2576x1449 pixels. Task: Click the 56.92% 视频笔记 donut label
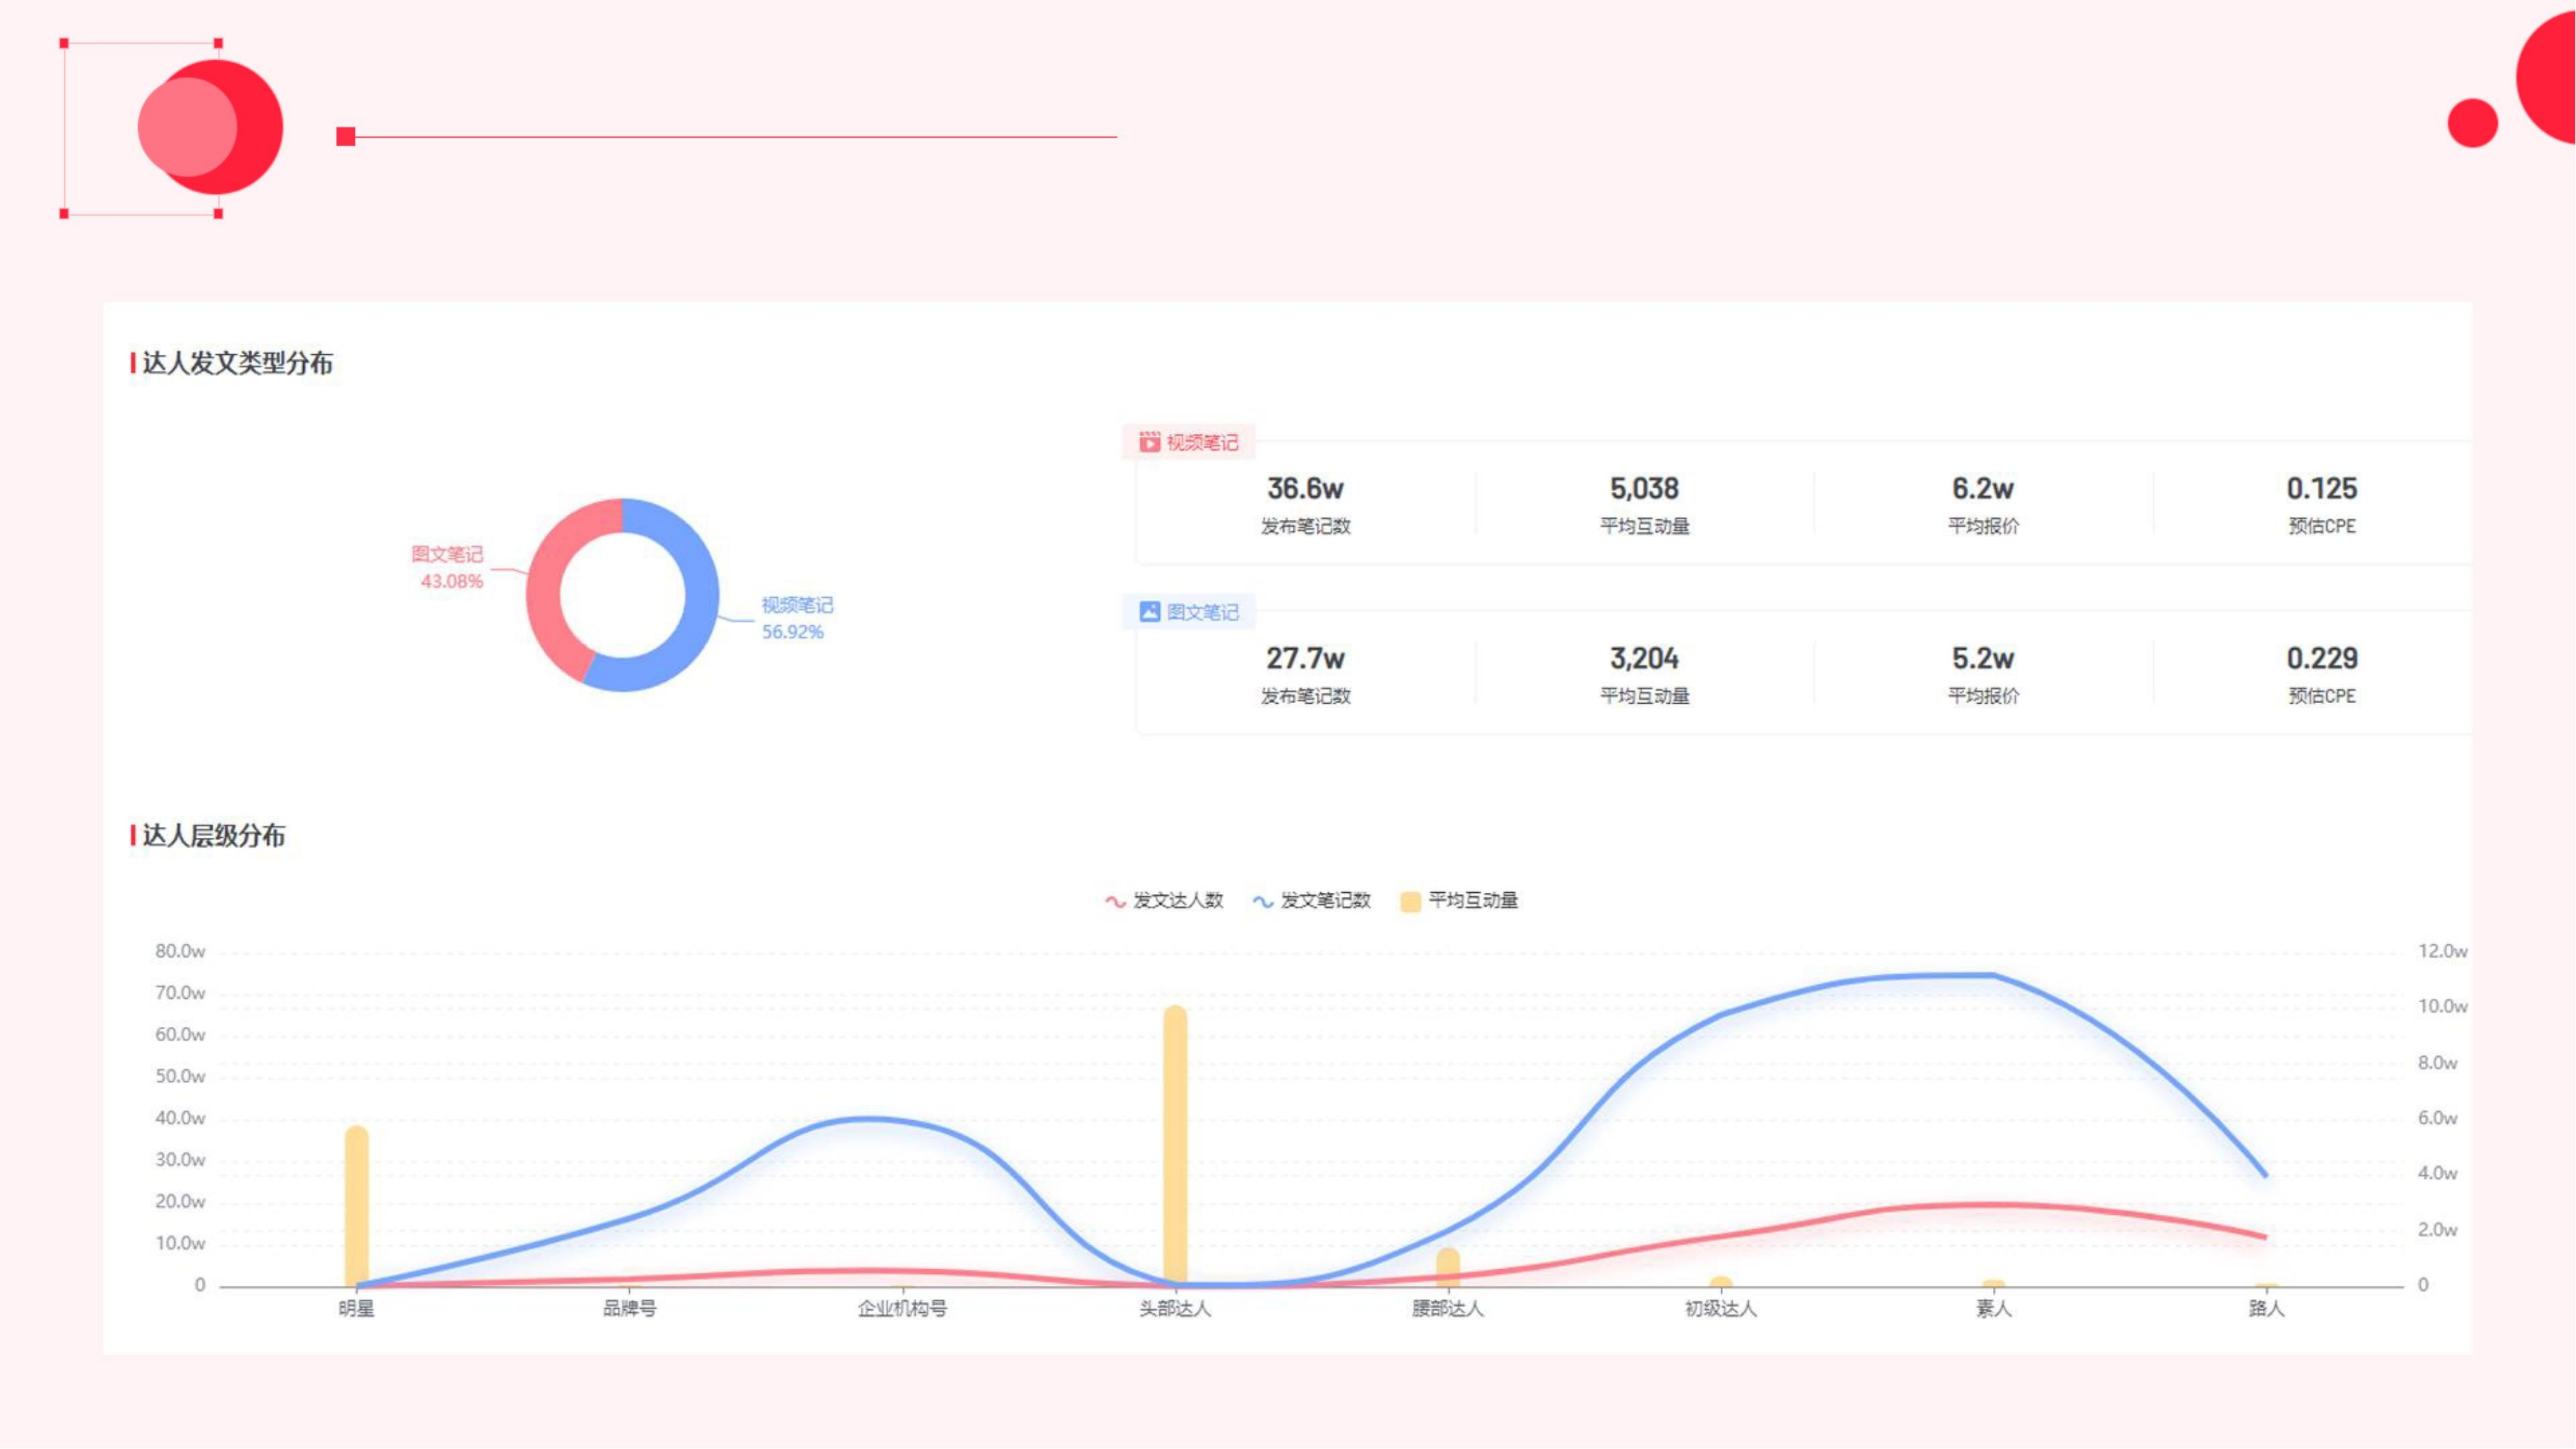(793, 632)
